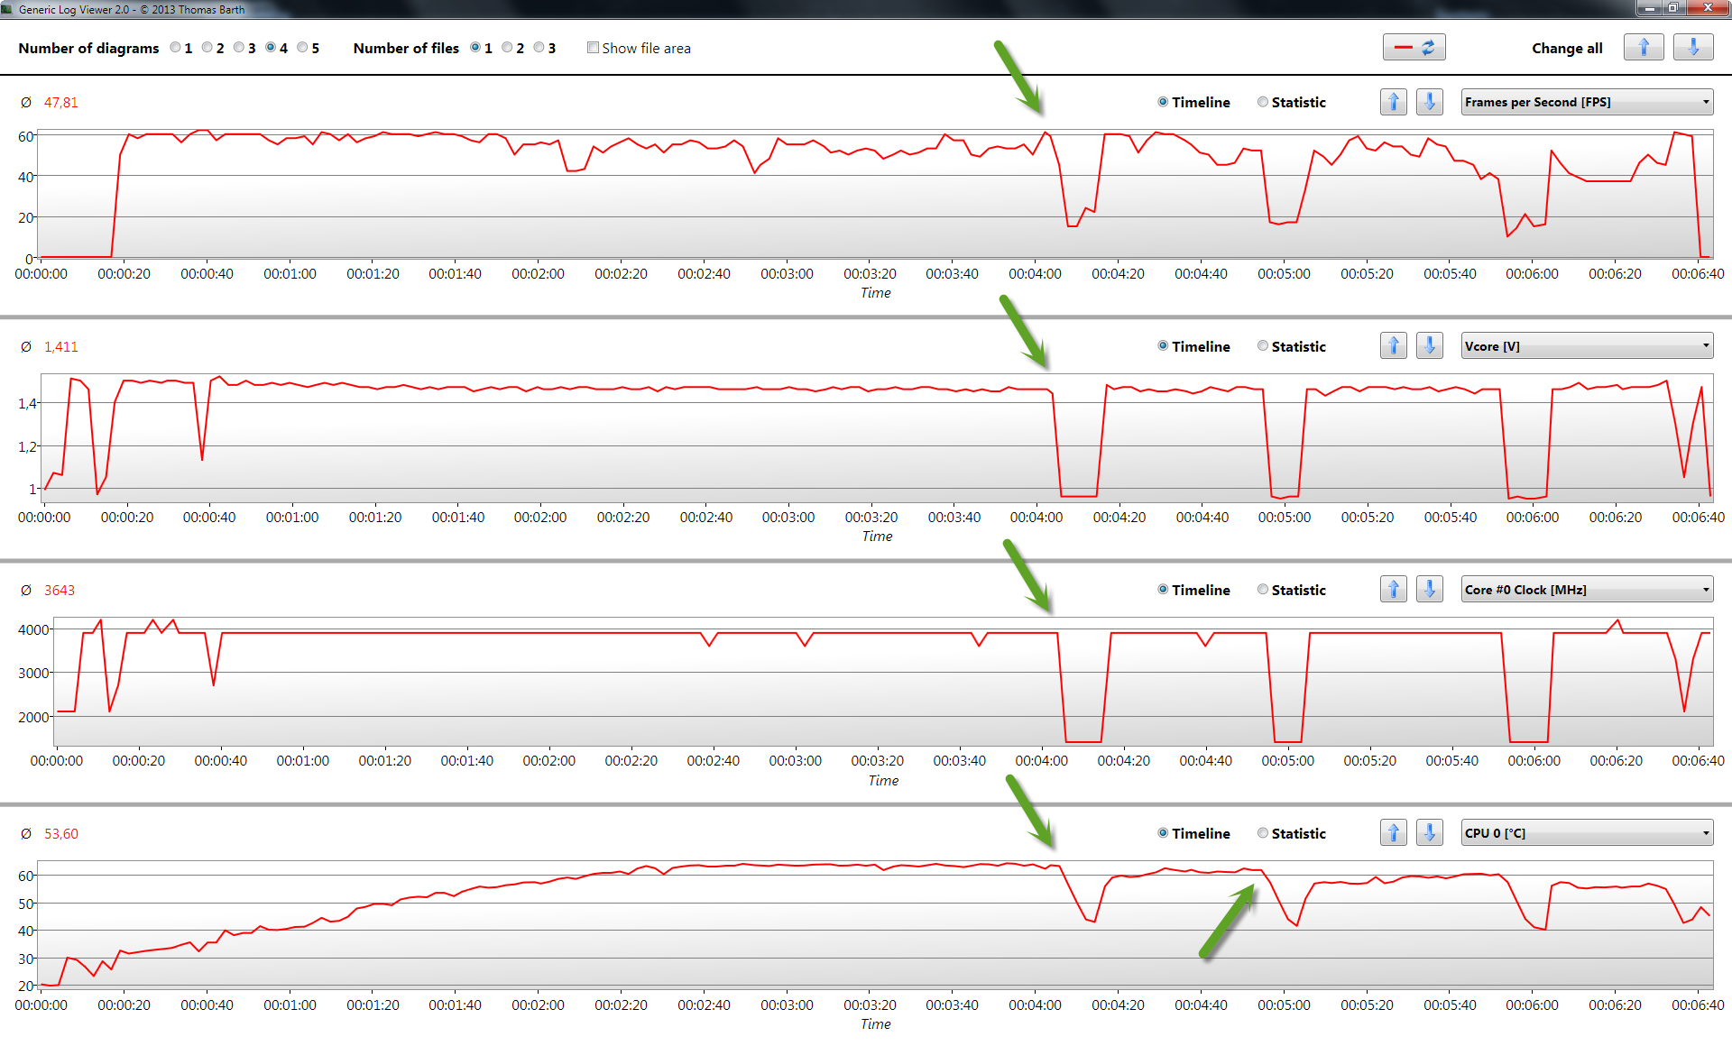The image size is (1732, 1046).
Task: Click the Change all down arrow
Action: pyautogui.click(x=1692, y=48)
